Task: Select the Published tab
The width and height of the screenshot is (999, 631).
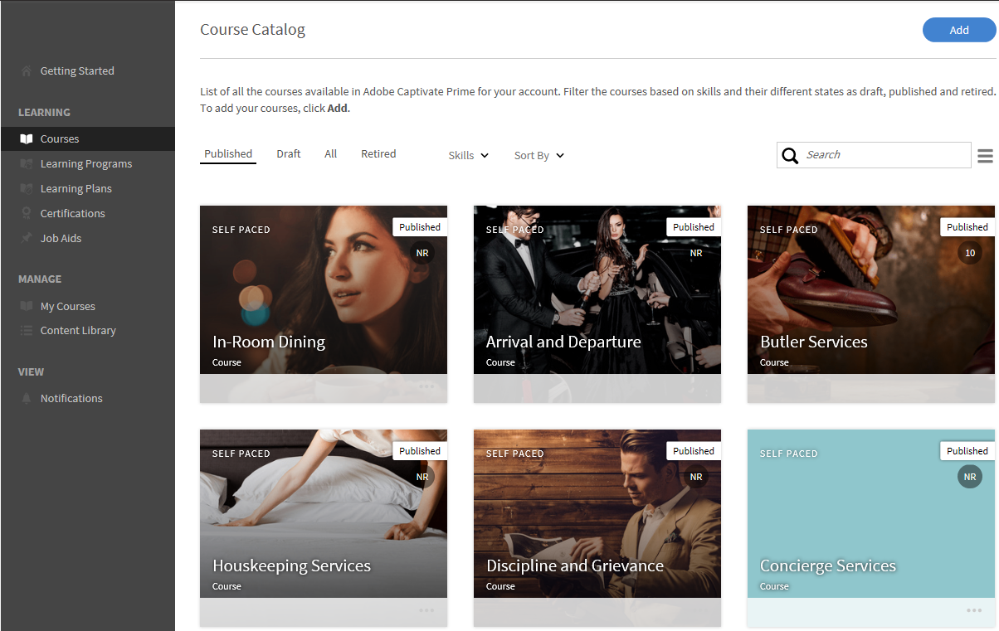Action: [x=228, y=154]
